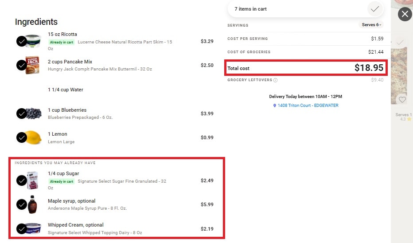Click the $18.95 total cost value
The height and width of the screenshot is (243, 413).
369,68
